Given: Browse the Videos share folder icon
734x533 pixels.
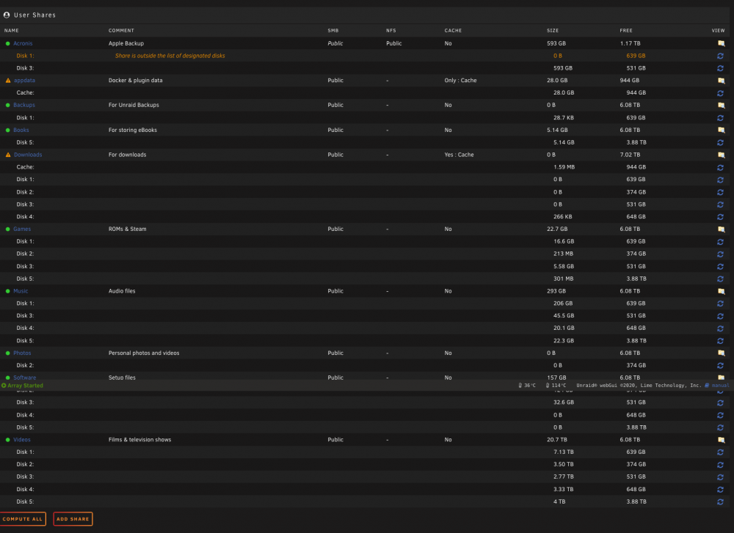Looking at the screenshot, I should pos(721,440).
